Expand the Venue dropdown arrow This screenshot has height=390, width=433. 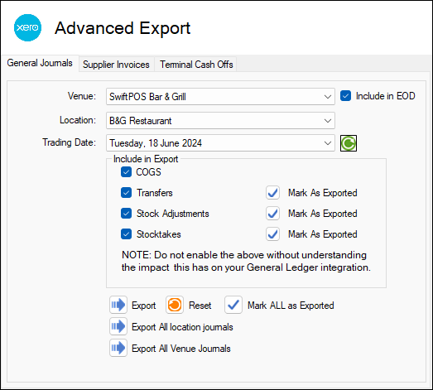tap(328, 97)
